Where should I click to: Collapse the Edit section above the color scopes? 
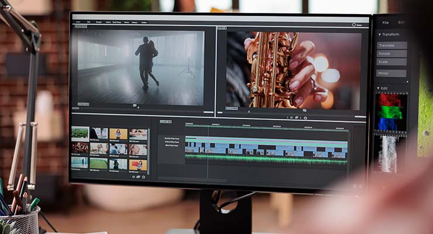(x=386, y=88)
